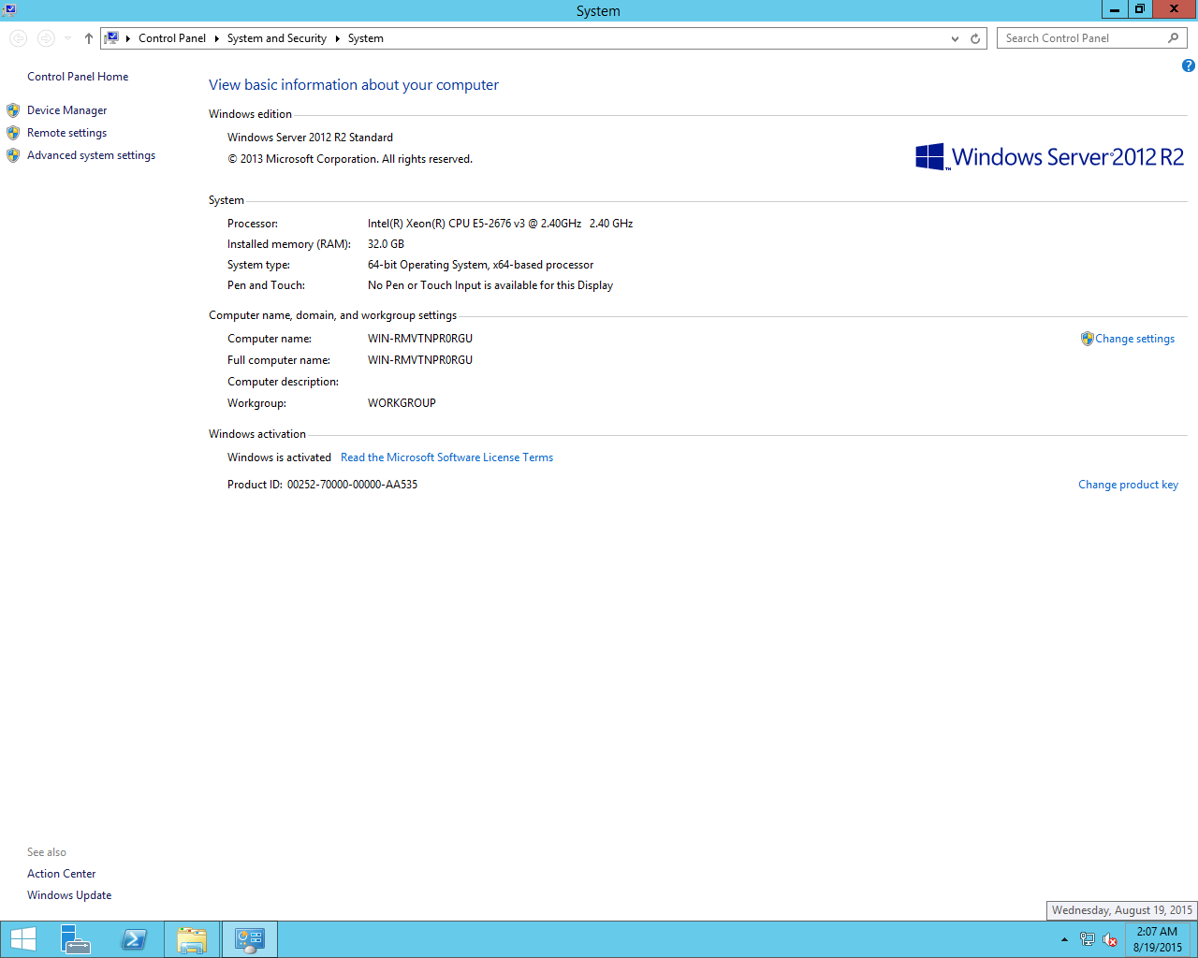Open the Help question mark icon
This screenshot has height=958, width=1198.
1188,65
